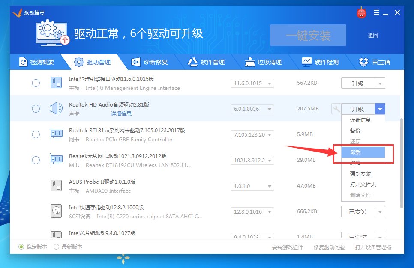Open the 诊断修复 tab

pos(150,62)
